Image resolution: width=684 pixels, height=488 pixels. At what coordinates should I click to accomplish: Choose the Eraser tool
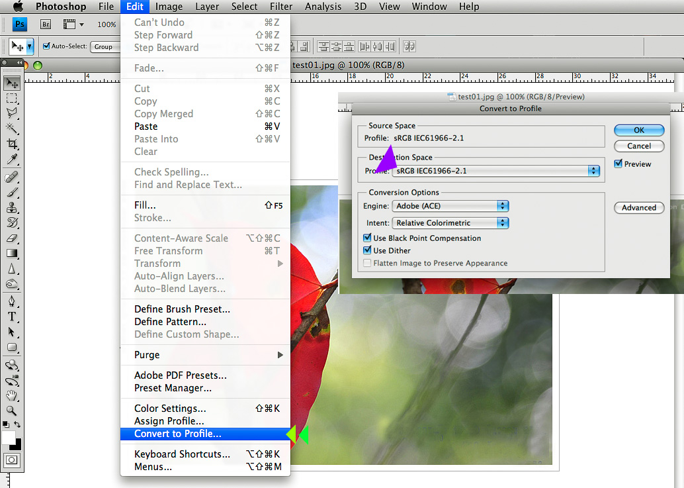[x=12, y=237]
